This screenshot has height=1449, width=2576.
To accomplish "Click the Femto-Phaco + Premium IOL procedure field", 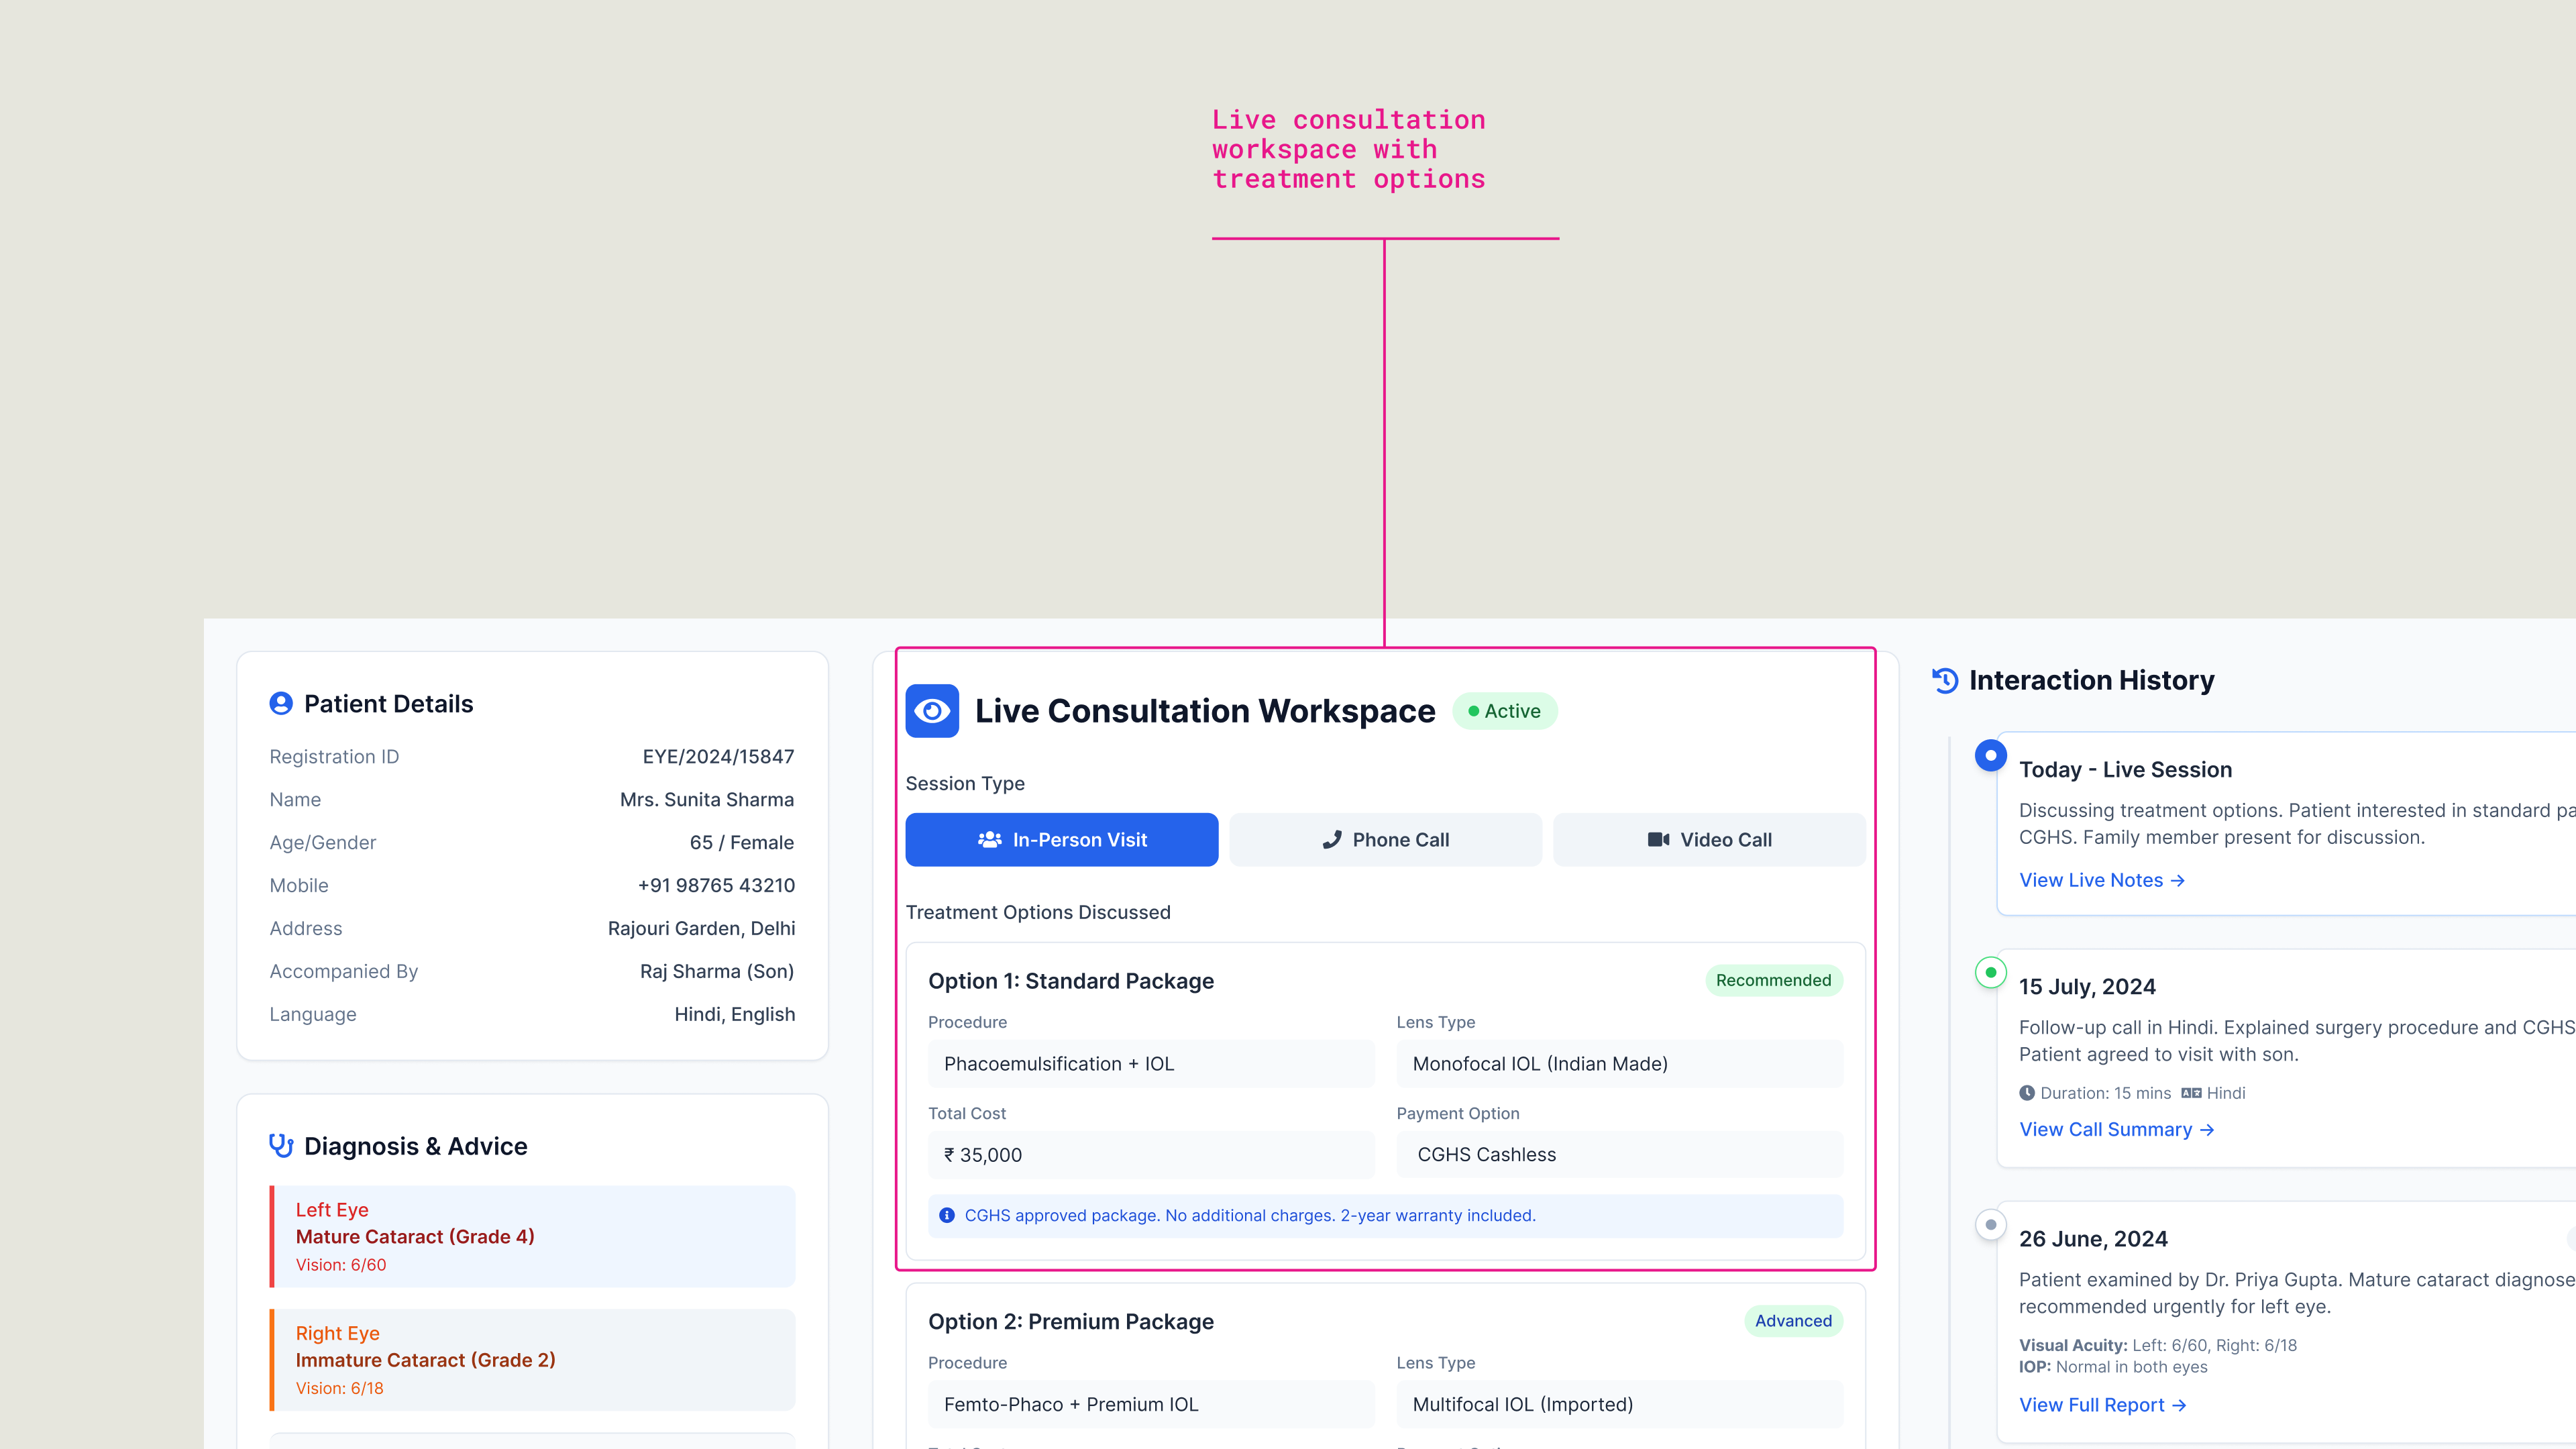I will (1151, 1404).
